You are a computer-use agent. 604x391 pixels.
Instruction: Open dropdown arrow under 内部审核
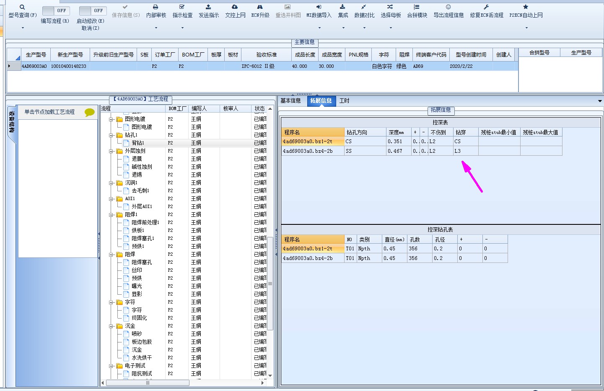point(156,28)
